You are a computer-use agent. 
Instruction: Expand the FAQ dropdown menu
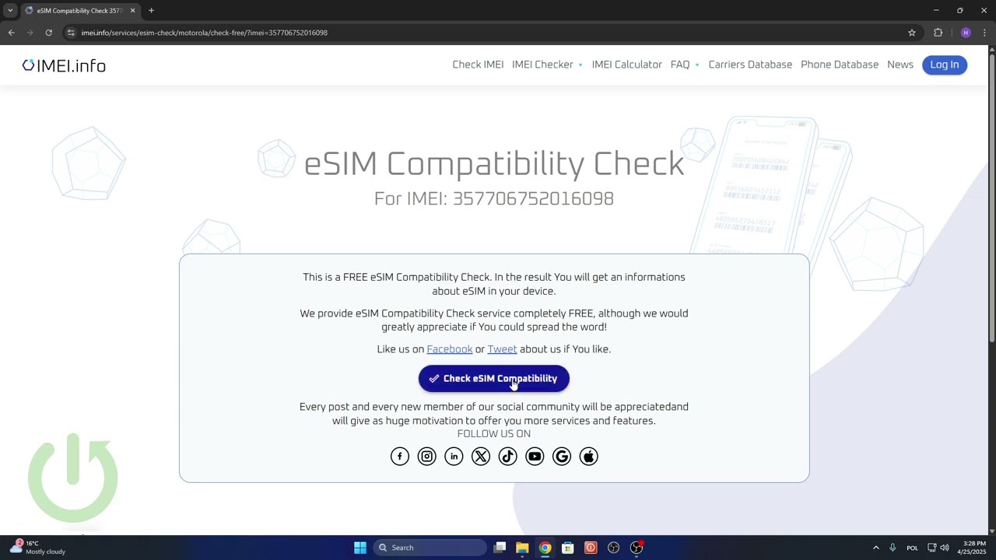685,65
